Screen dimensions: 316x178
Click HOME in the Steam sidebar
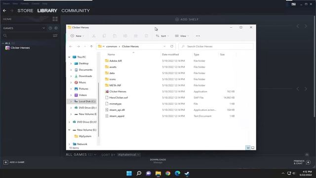(x=7, y=19)
